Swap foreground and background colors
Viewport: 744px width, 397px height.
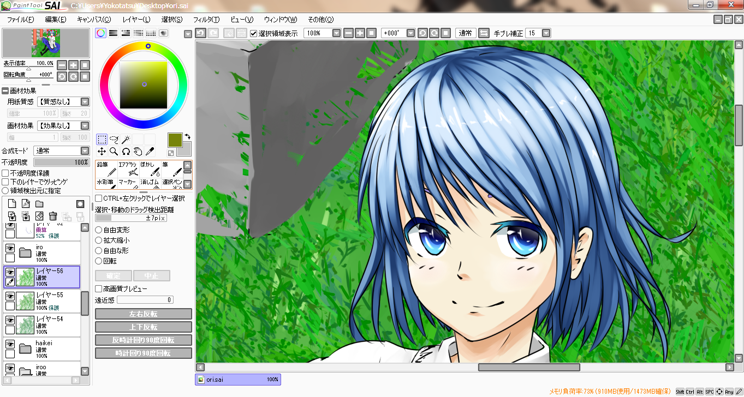tap(187, 136)
